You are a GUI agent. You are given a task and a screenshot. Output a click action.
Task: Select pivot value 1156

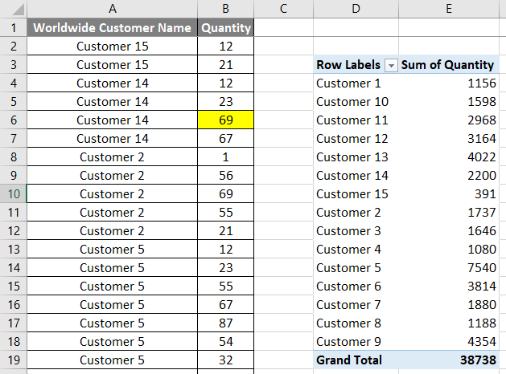[x=449, y=83]
